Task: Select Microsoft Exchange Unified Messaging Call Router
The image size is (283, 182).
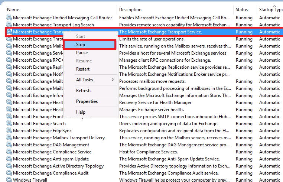Action: click(x=62, y=18)
